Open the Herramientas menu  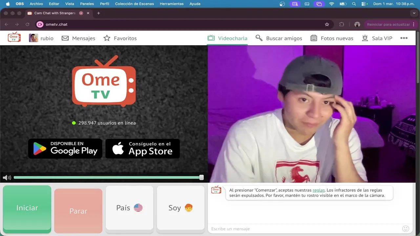pyautogui.click(x=172, y=4)
